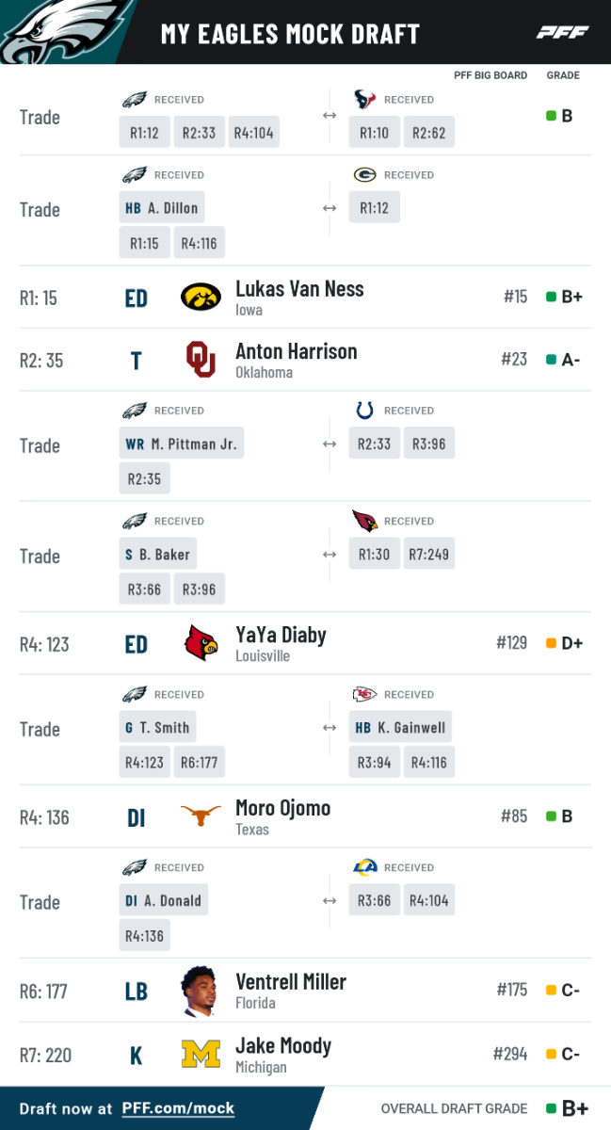Screen dimensions: 611x1130
Task: Click the WR M. Pittman Jr. chip
Action: (181, 444)
